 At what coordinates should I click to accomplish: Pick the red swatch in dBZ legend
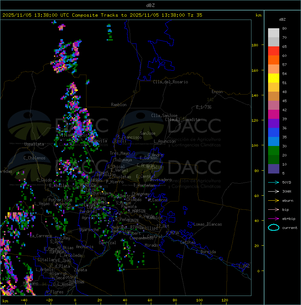pos(274,51)
